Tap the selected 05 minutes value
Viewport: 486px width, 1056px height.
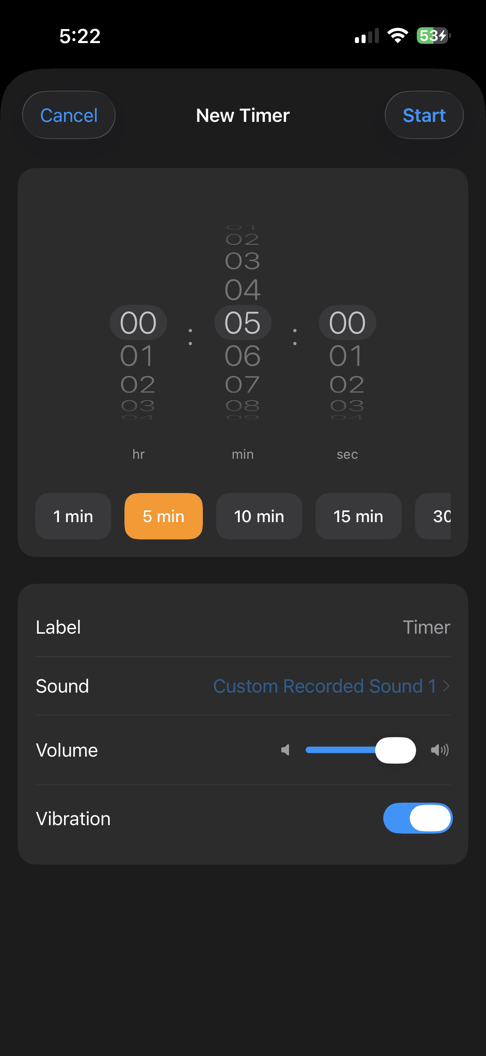tap(243, 323)
